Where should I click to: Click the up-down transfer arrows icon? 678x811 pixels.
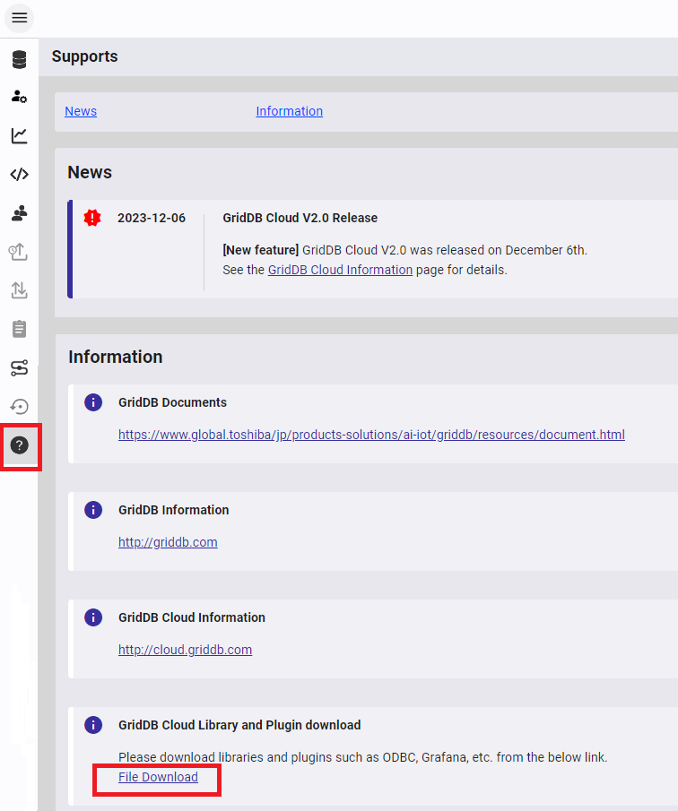tap(19, 290)
